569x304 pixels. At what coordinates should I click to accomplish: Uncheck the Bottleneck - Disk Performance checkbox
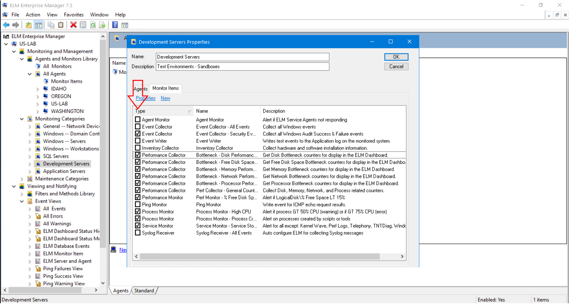[138, 155]
